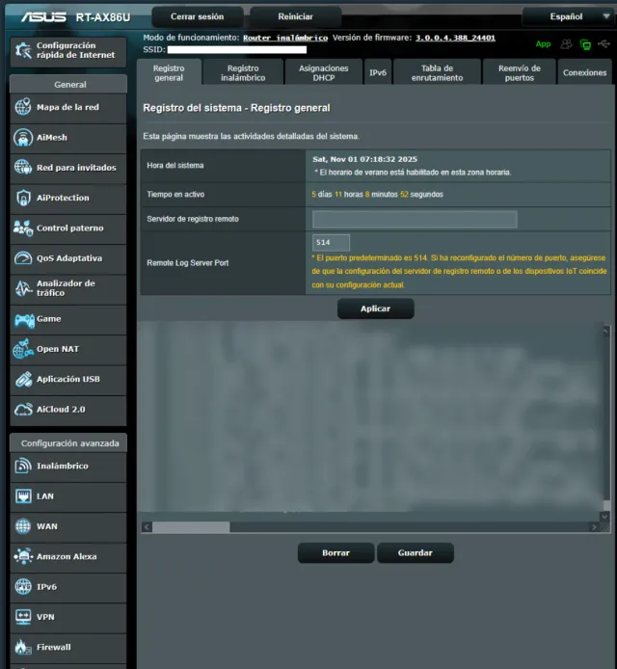Click the system time Sat, Nov 01 07:18:32 2025

click(x=364, y=159)
